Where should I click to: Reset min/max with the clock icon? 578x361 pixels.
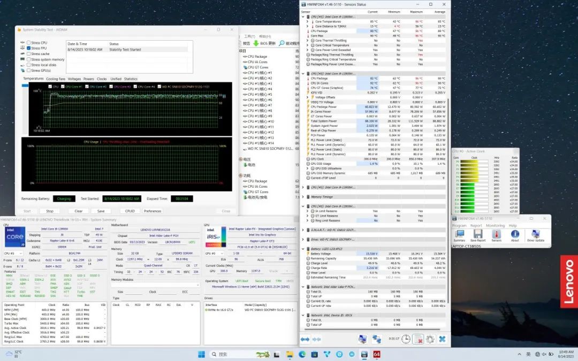406,339
